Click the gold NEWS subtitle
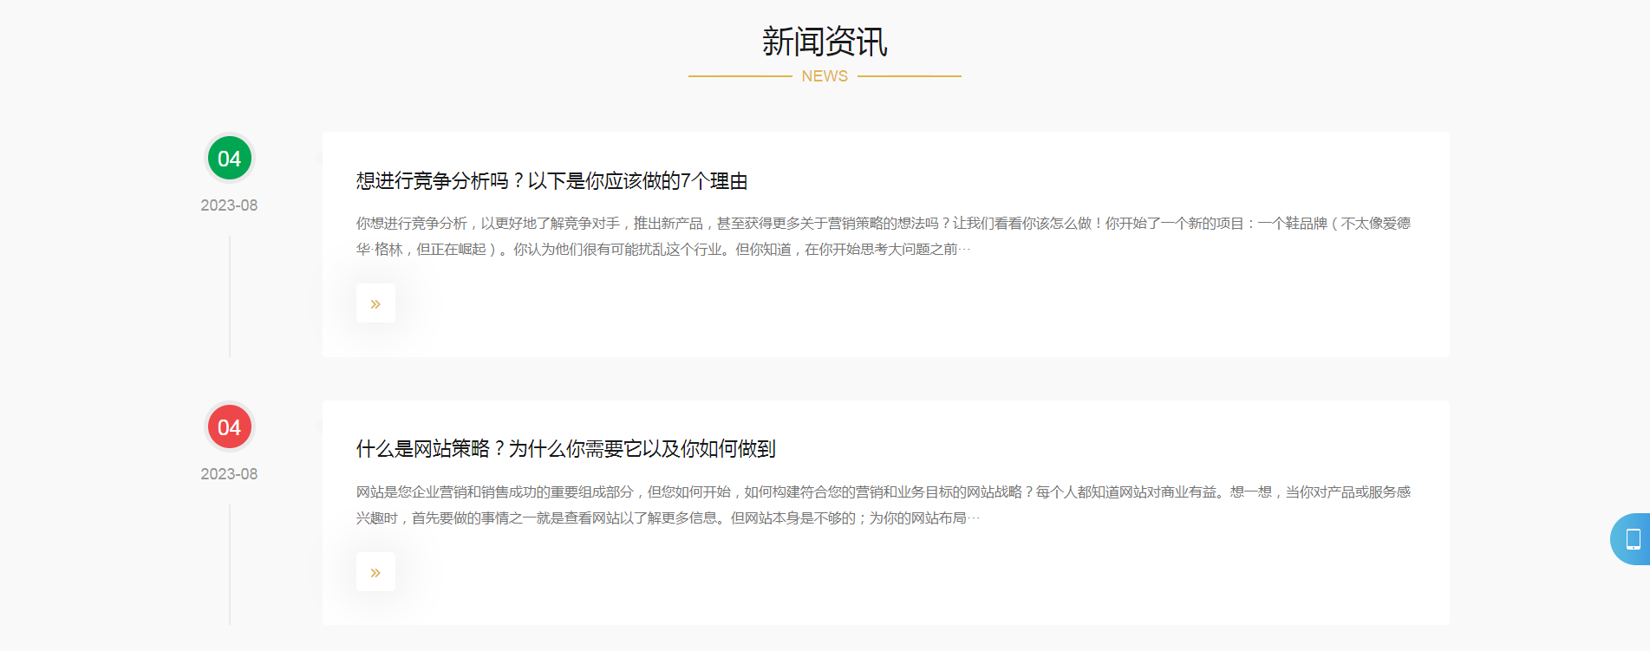Screen dimensions: 1650x651 tap(825, 76)
